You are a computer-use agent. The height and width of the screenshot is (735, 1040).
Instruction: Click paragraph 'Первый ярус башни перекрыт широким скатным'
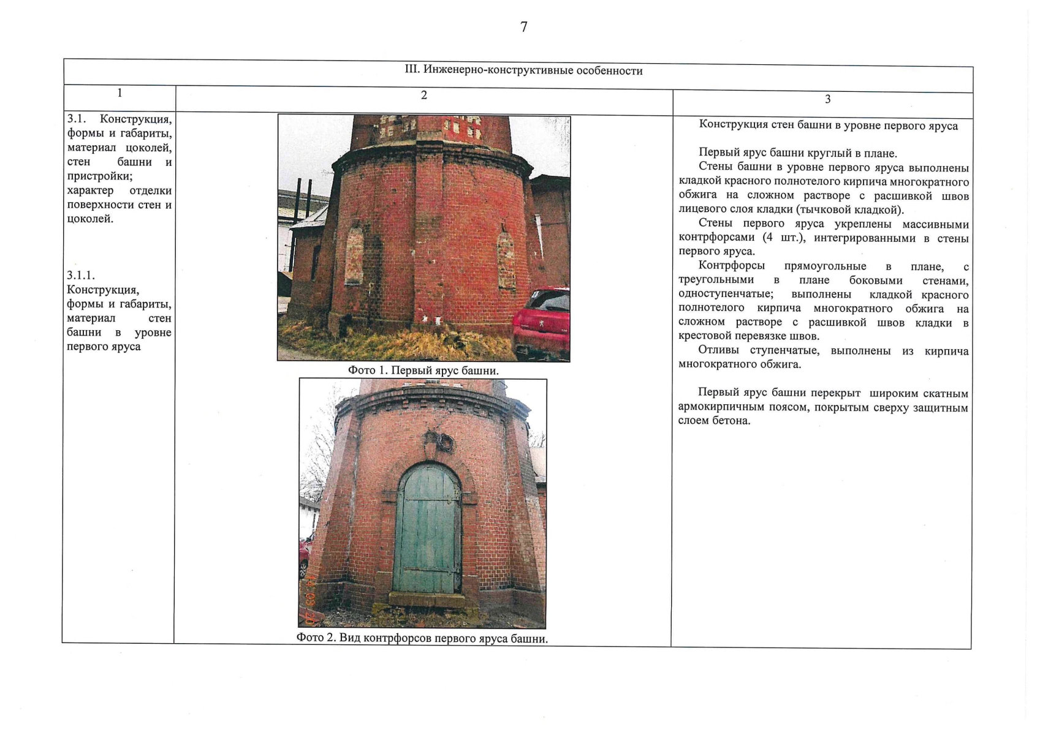pos(824,407)
